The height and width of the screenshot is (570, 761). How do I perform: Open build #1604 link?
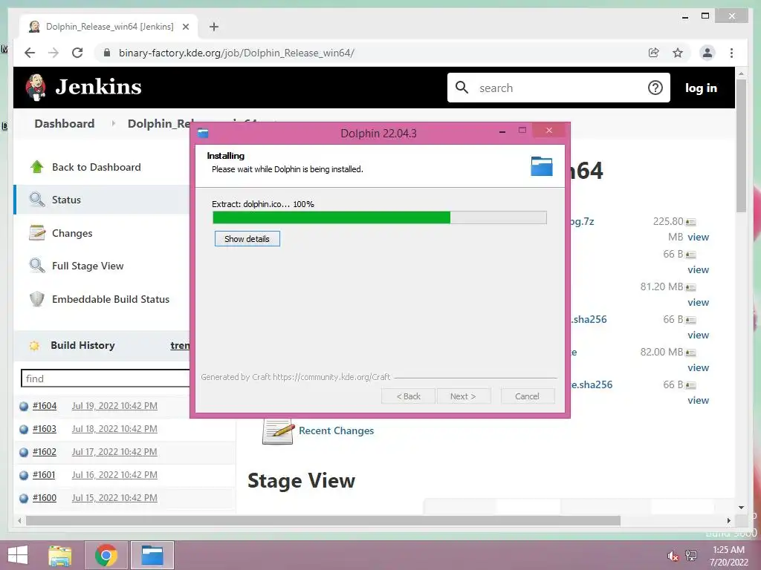point(44,406)
